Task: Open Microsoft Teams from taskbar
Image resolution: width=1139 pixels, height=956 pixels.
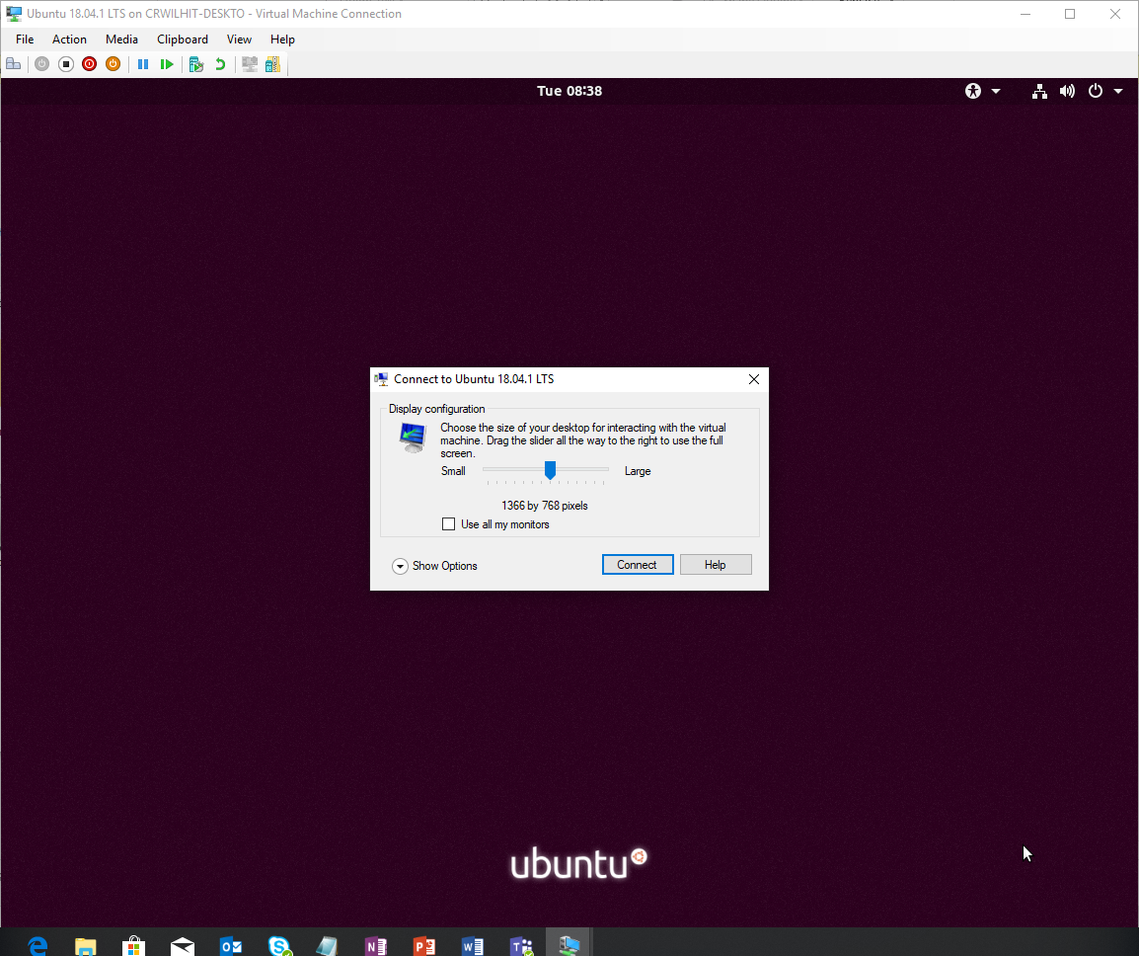Action: click(x=521, y=944)
